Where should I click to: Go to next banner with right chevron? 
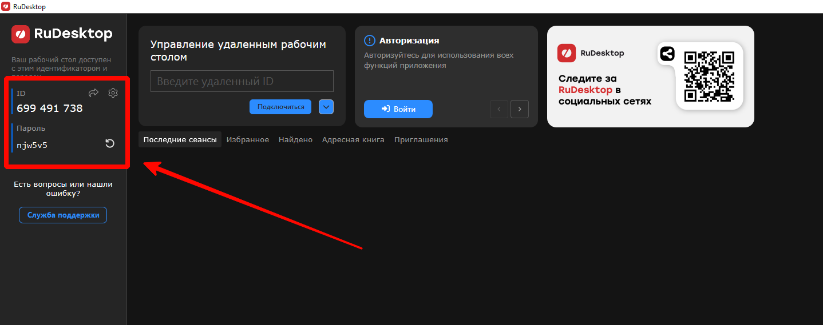pyautogui.click(x=520, y=109)
